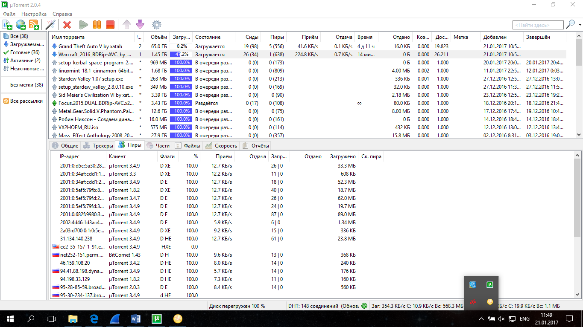Click the magnifying glass search icon

click(x=570, y=25)
